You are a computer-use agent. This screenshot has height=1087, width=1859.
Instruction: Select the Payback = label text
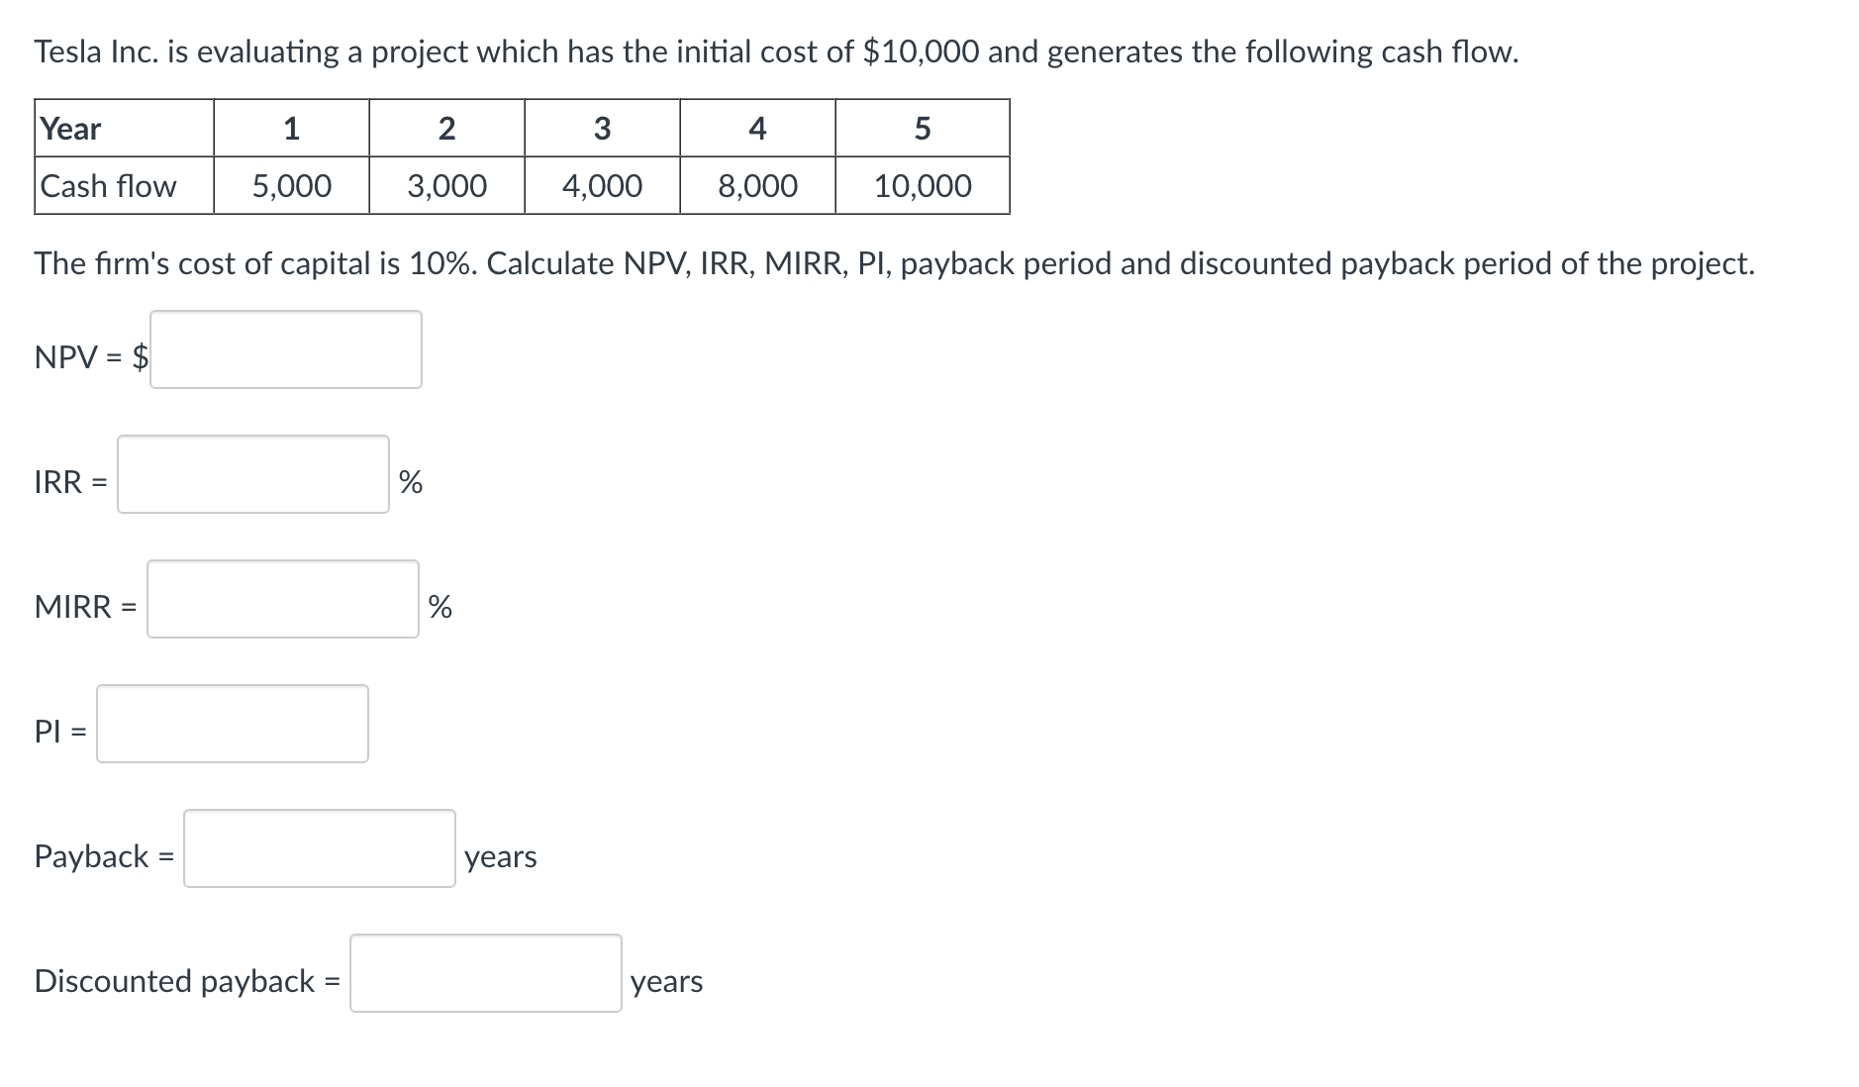click(x=101, y=855)
